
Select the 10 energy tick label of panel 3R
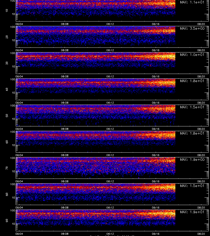pos(13,66)
